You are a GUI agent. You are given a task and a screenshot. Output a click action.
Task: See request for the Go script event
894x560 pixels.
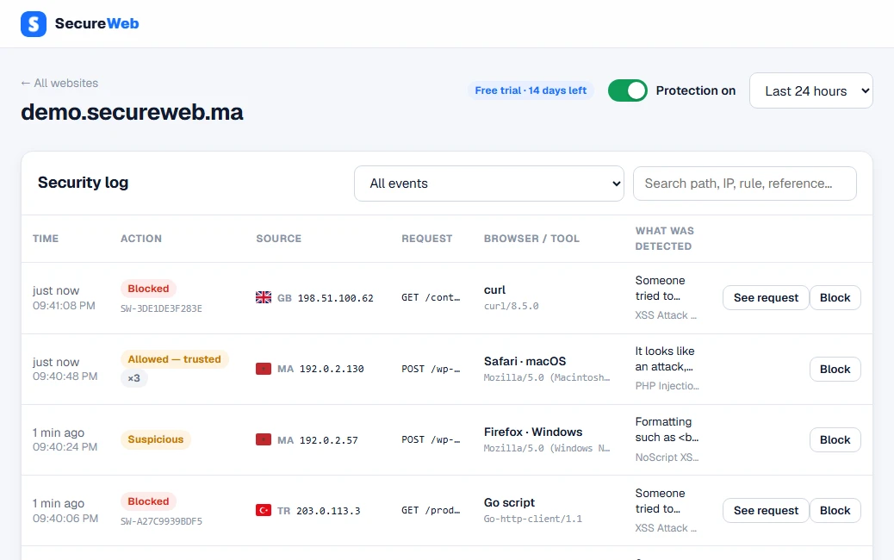766,510
